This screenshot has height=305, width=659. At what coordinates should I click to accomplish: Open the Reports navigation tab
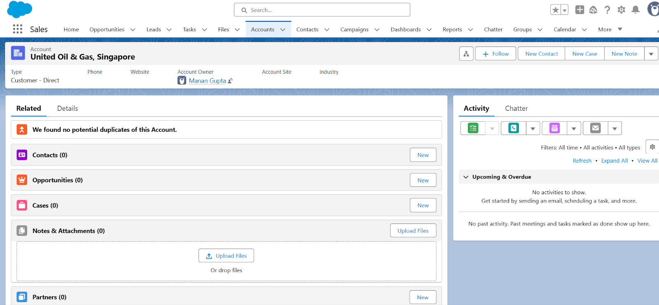pyautogui.click(x=452, y=30)
